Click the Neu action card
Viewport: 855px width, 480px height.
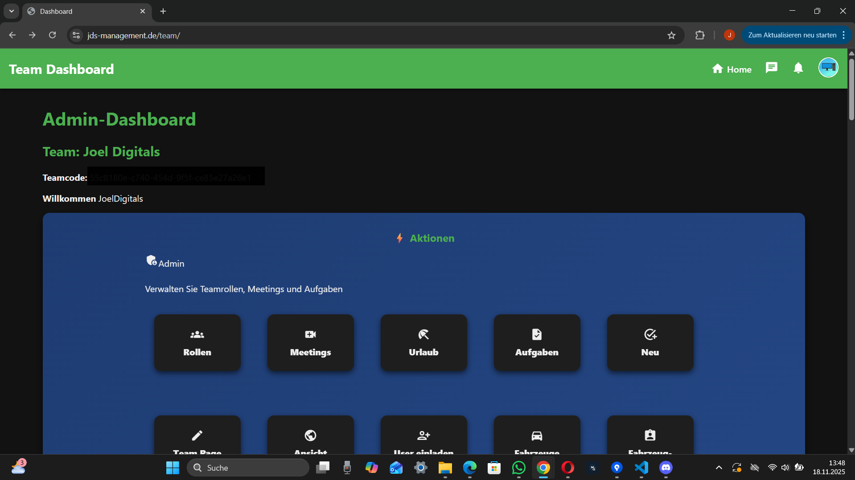[650, 343]
